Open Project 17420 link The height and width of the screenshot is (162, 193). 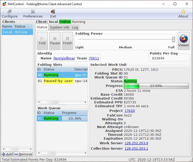(x=130, y=111)
